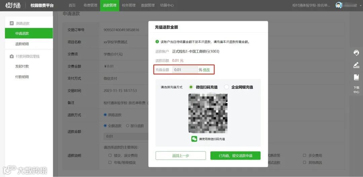Click the blurred WeChat QR code
363x177 pixels.
coord(208,114)
